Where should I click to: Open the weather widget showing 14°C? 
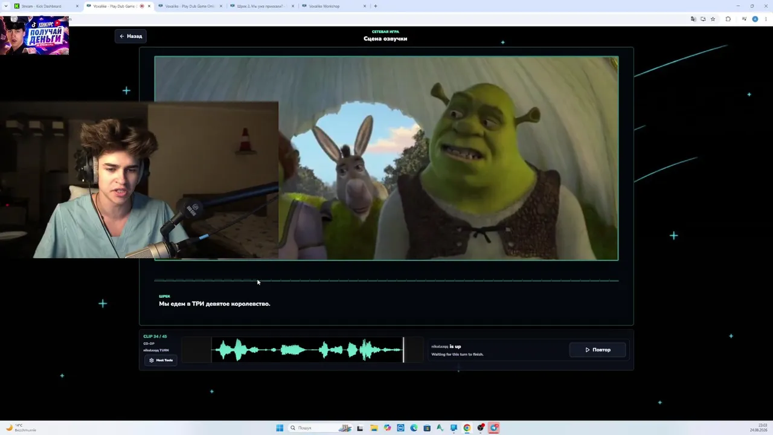pyautogui.click(x=21, y=428)
